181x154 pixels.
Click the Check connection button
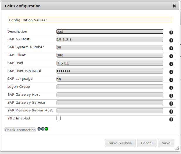20,130
